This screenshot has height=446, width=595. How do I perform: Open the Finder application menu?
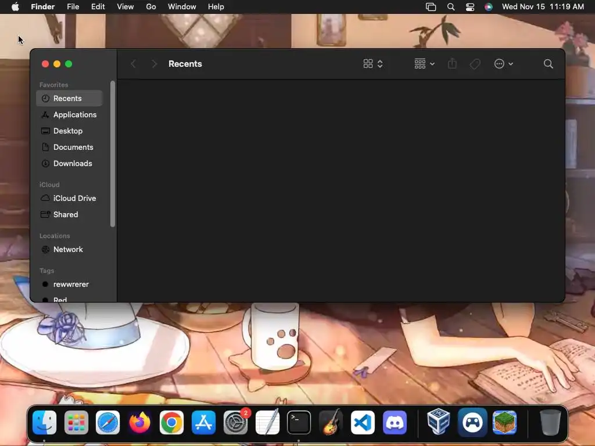coord(42,7)
